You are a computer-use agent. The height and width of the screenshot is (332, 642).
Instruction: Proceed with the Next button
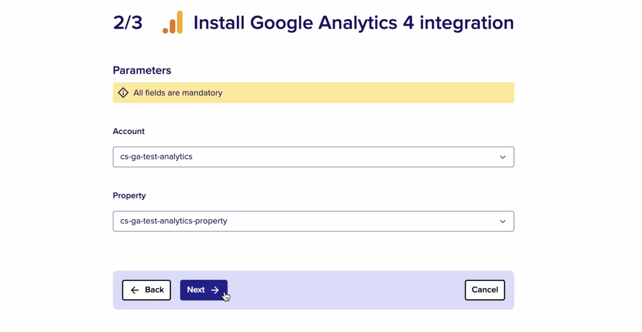click(x=204, y=290)
